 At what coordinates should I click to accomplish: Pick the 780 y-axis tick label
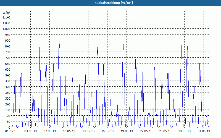click(8, 52)
